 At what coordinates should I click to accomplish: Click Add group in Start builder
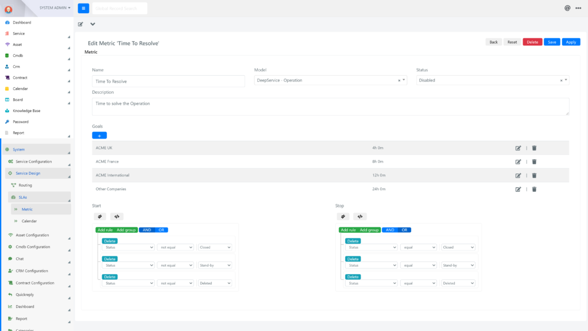click(x=126, y=230)
